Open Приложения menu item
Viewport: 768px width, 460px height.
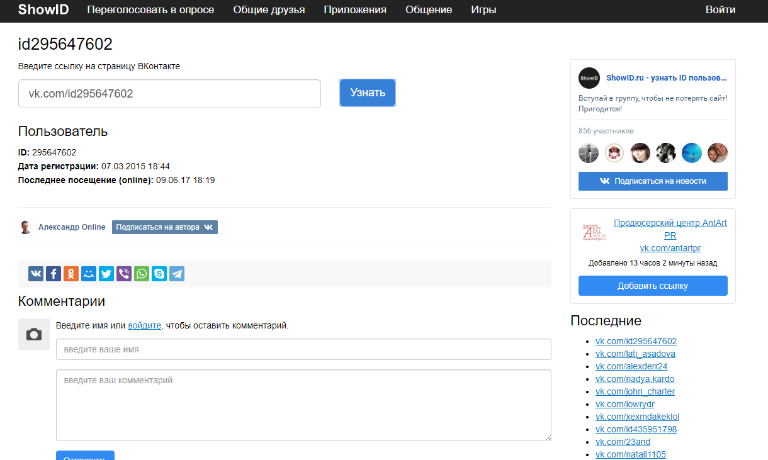tap(355, 10)
